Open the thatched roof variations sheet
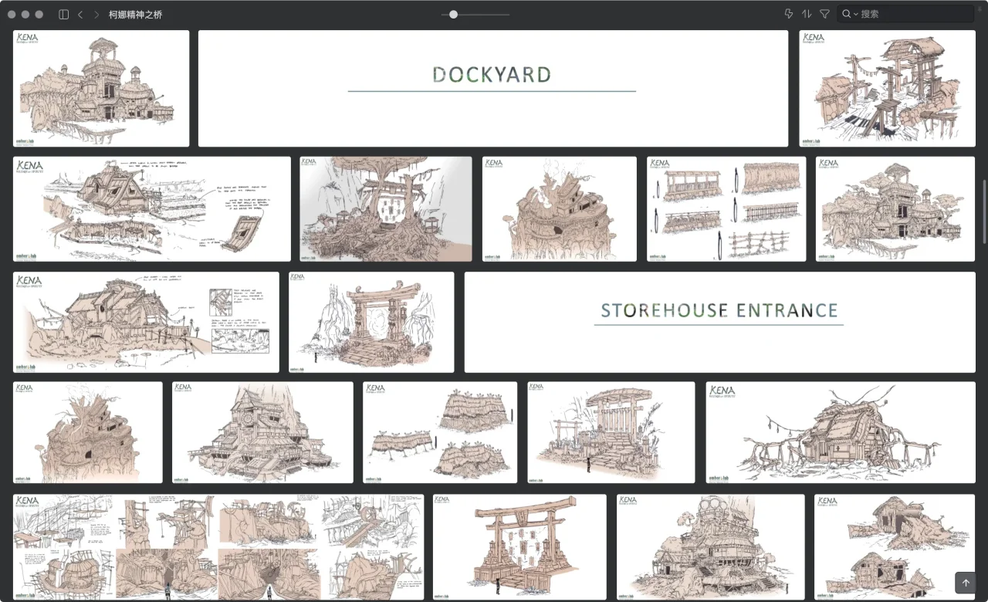Viewport: 988px width, 602px height. coord(440,432)
